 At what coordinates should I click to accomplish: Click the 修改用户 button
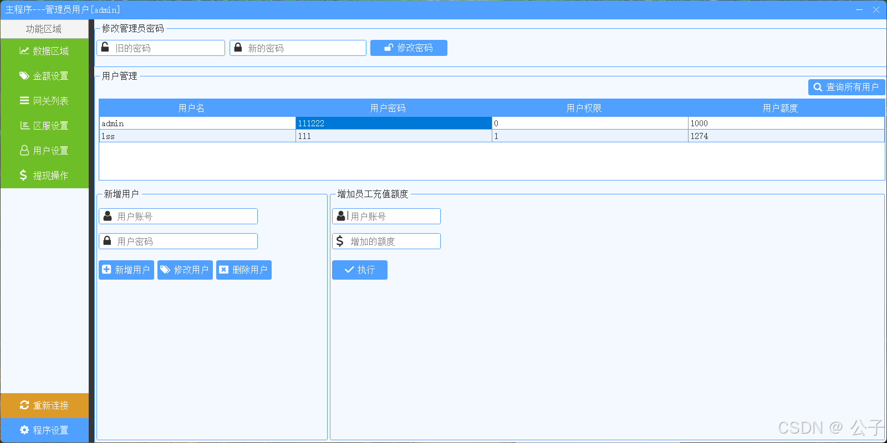tap(185, 270)
